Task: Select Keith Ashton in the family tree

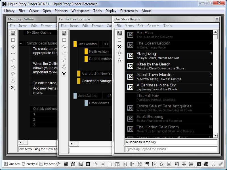Action: point(99,52)
